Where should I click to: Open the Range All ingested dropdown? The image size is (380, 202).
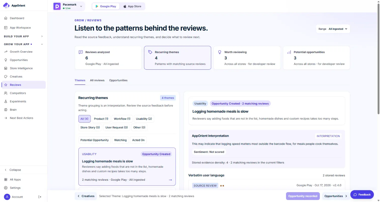click(x=333, y=29)
